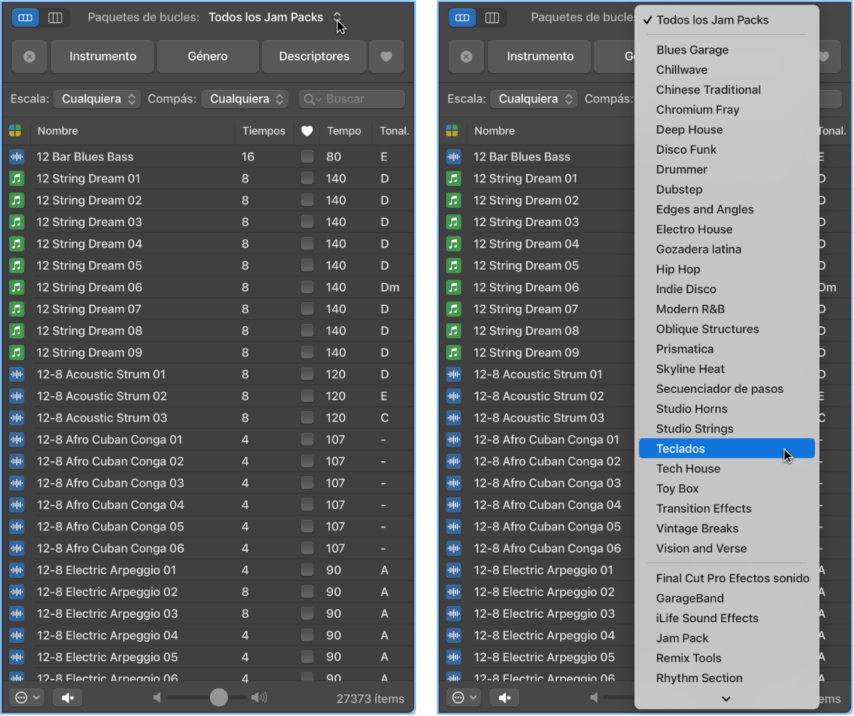Open the action menu ellipsis icon in left footer
854x716 pixels.
pos(27,698)
